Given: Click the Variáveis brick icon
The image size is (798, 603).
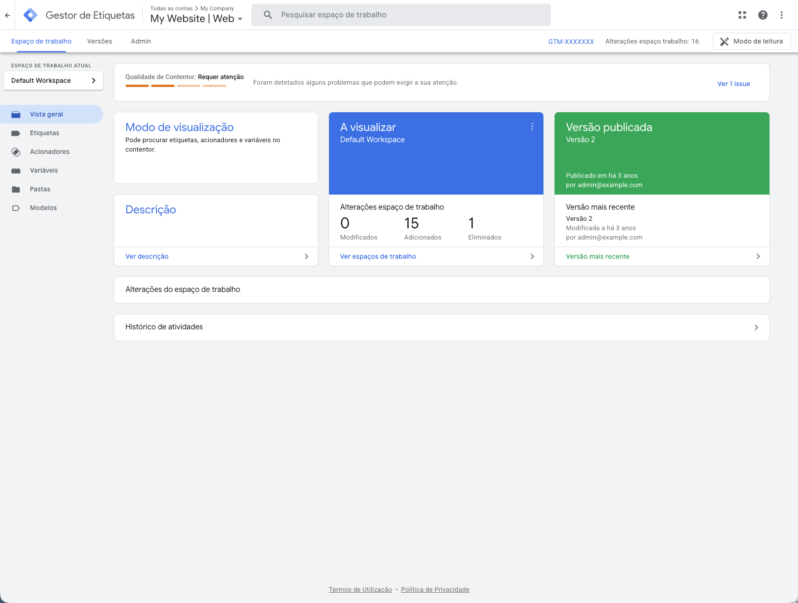Looking at the screenshot, I should point(16,170).
